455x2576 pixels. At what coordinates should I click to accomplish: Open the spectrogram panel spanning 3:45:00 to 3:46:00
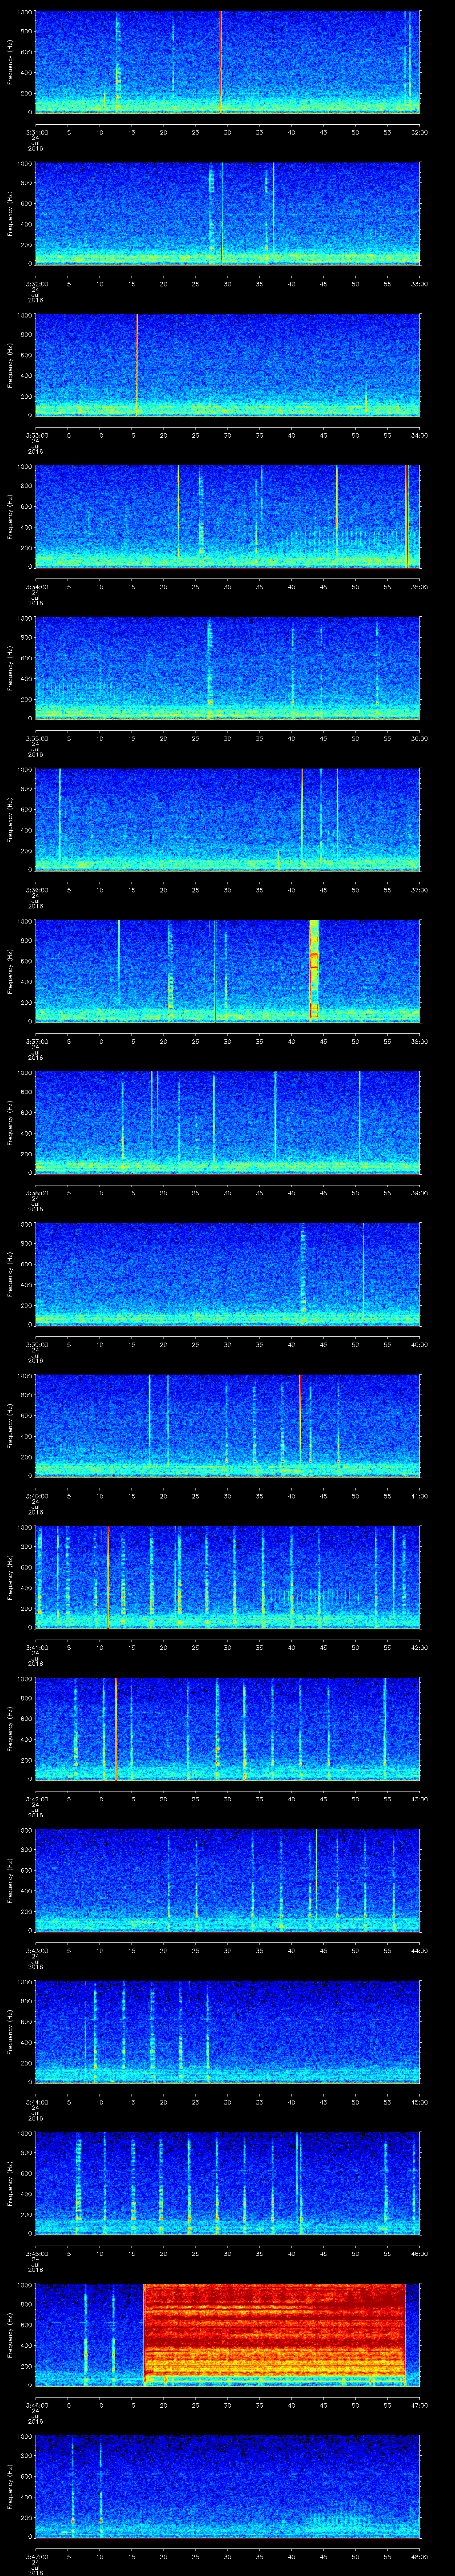(227, 2184)
